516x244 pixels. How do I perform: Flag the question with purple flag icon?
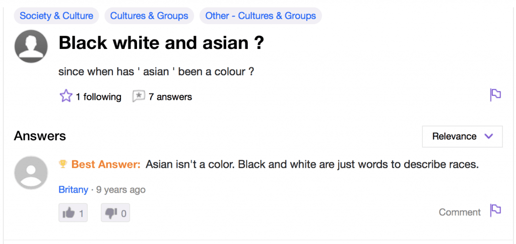[495, 95]
